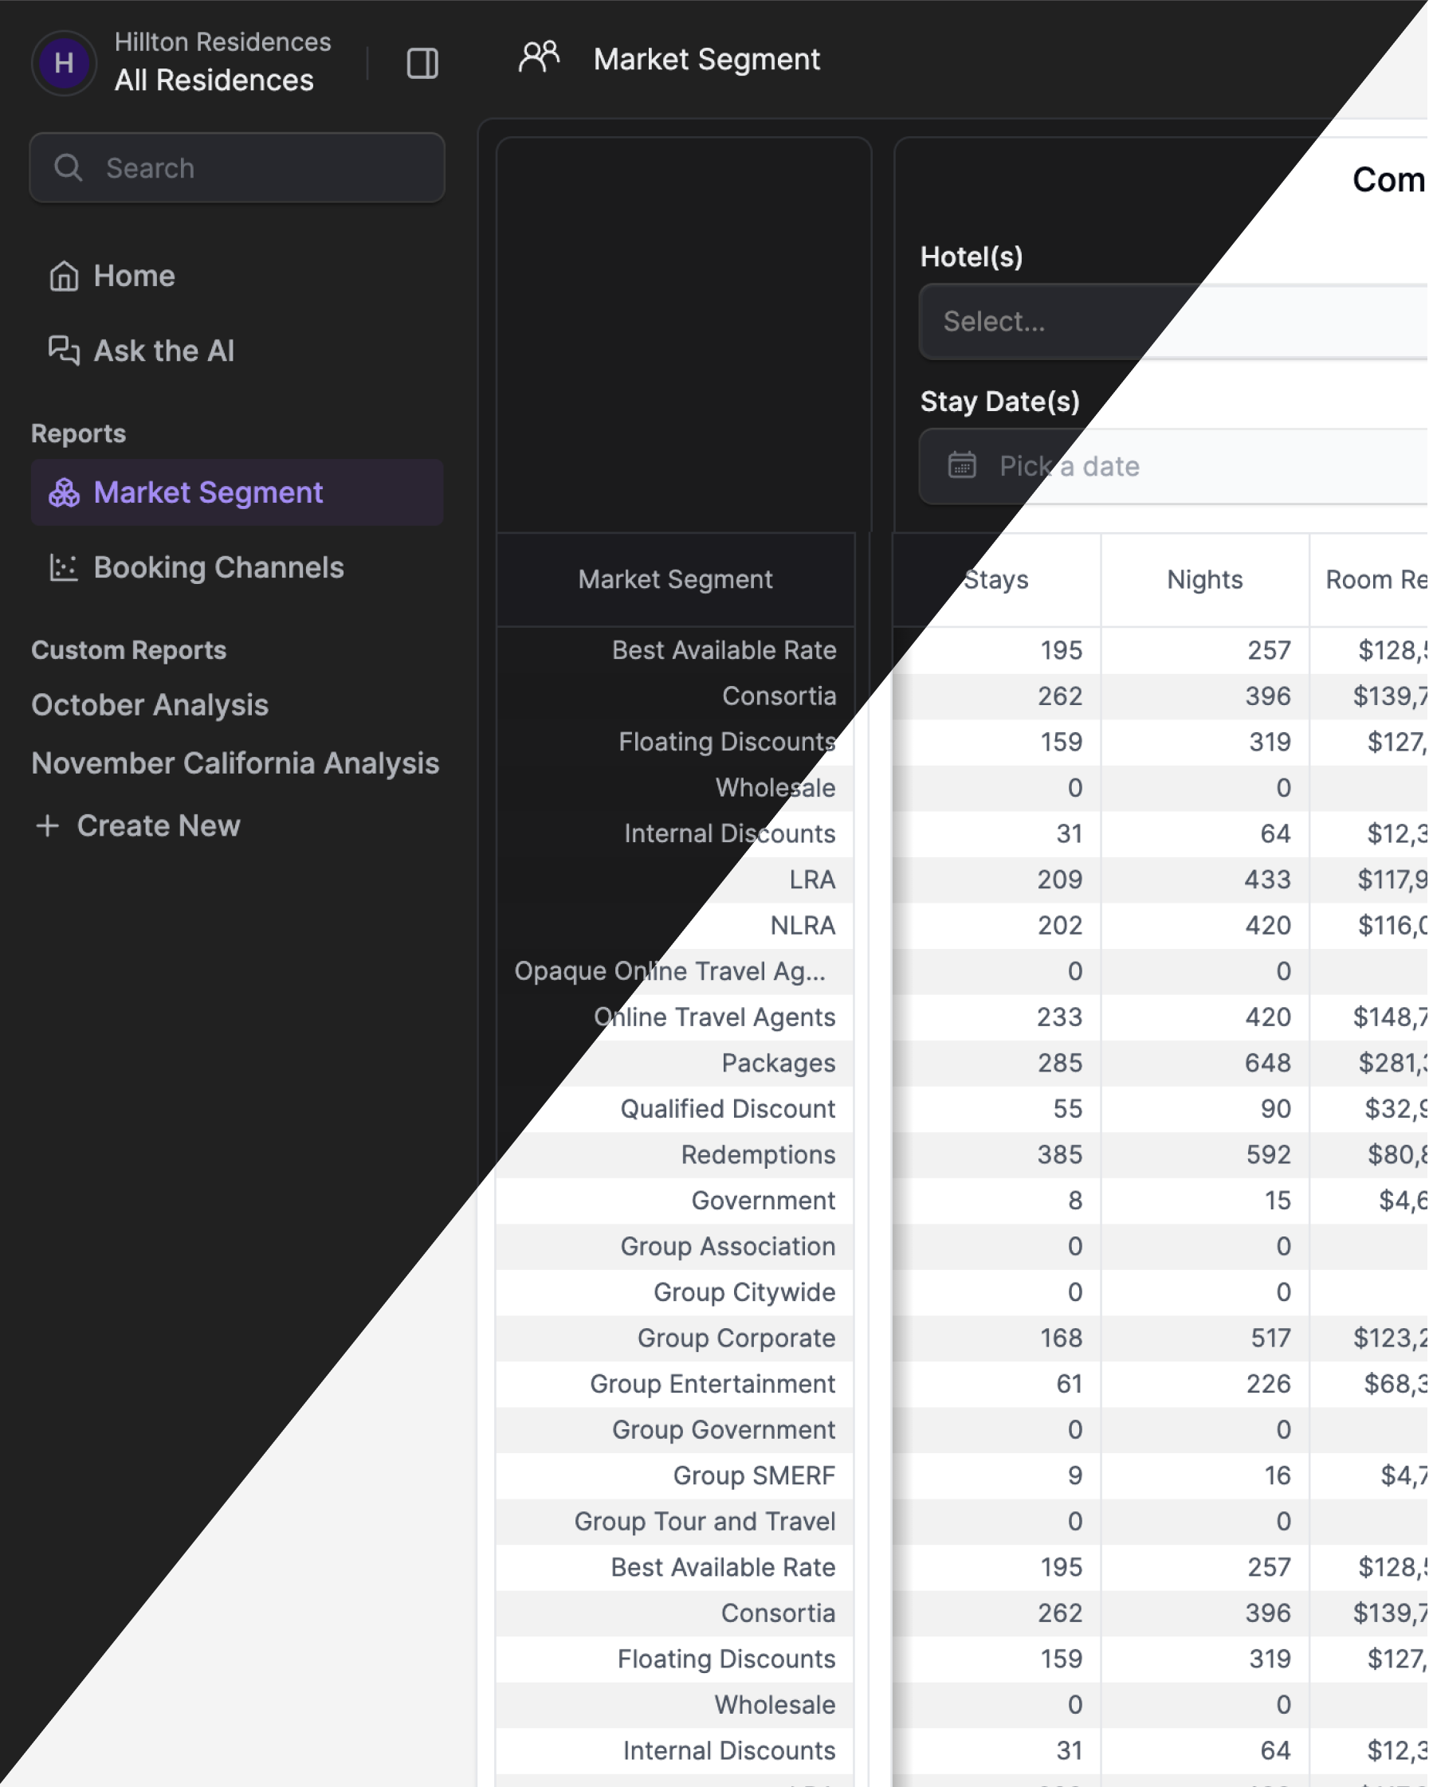The width and height of the screenshot is (1429, 1787).
Task: Click the Booking Channels chart icon
Action: coord(64,568)
